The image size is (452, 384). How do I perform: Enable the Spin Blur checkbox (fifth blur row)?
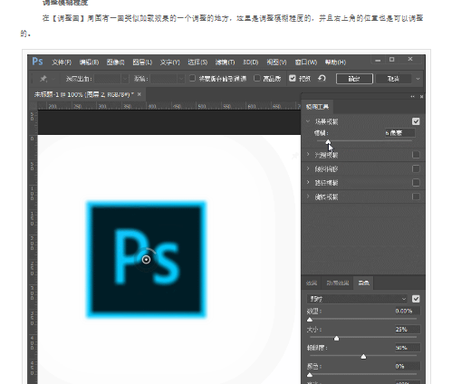[416, 197]
